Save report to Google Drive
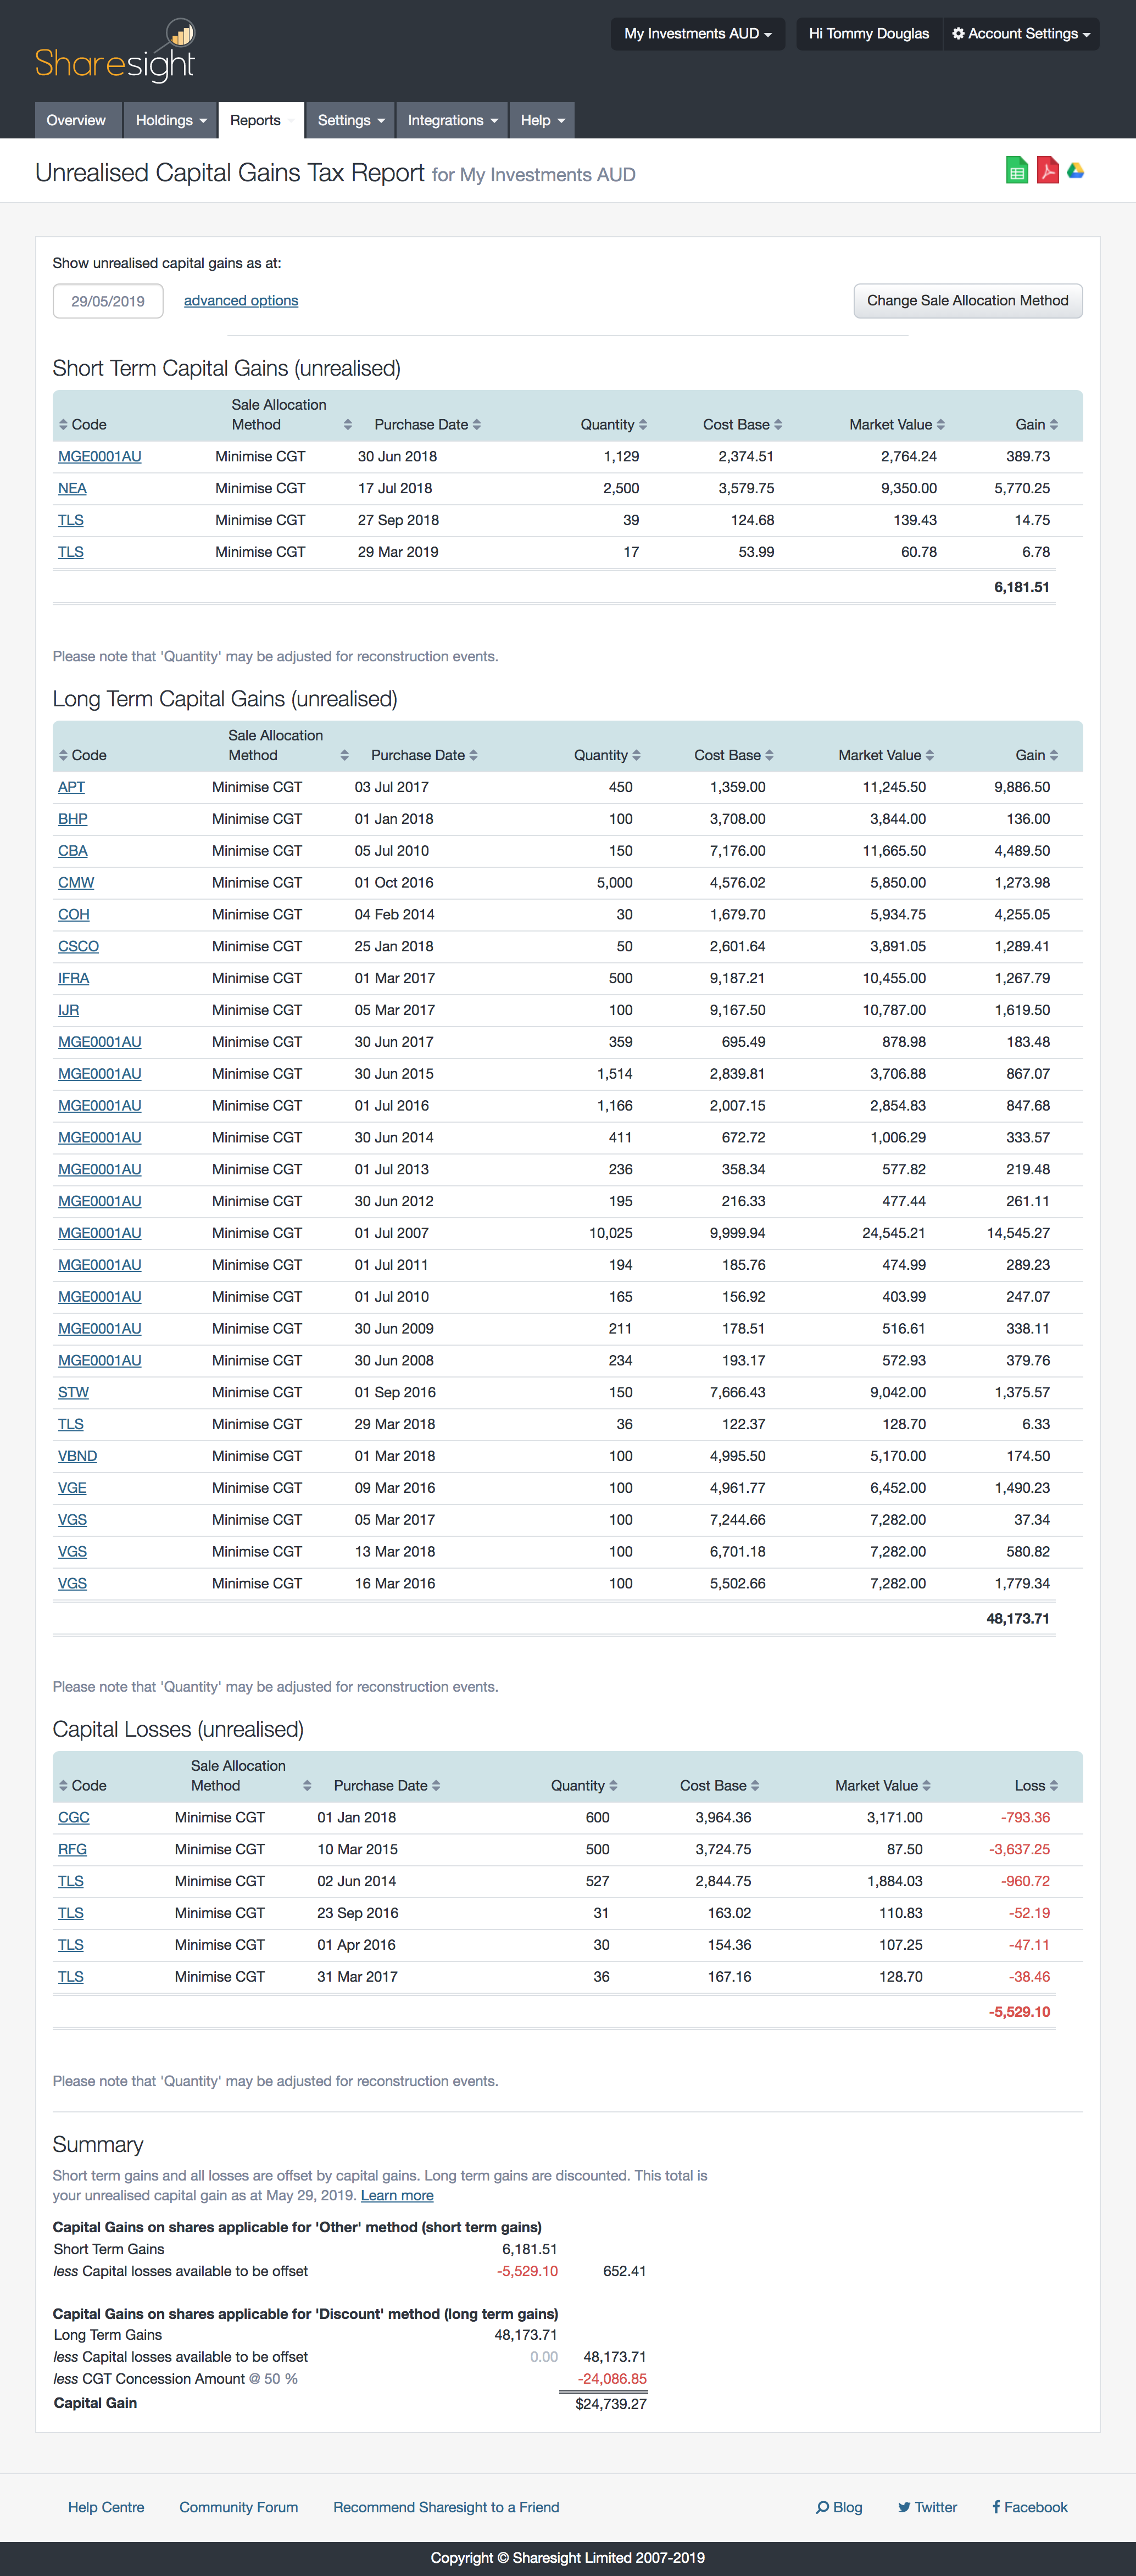This screenshot has width=1136, height=2576. coord(1076,170)
